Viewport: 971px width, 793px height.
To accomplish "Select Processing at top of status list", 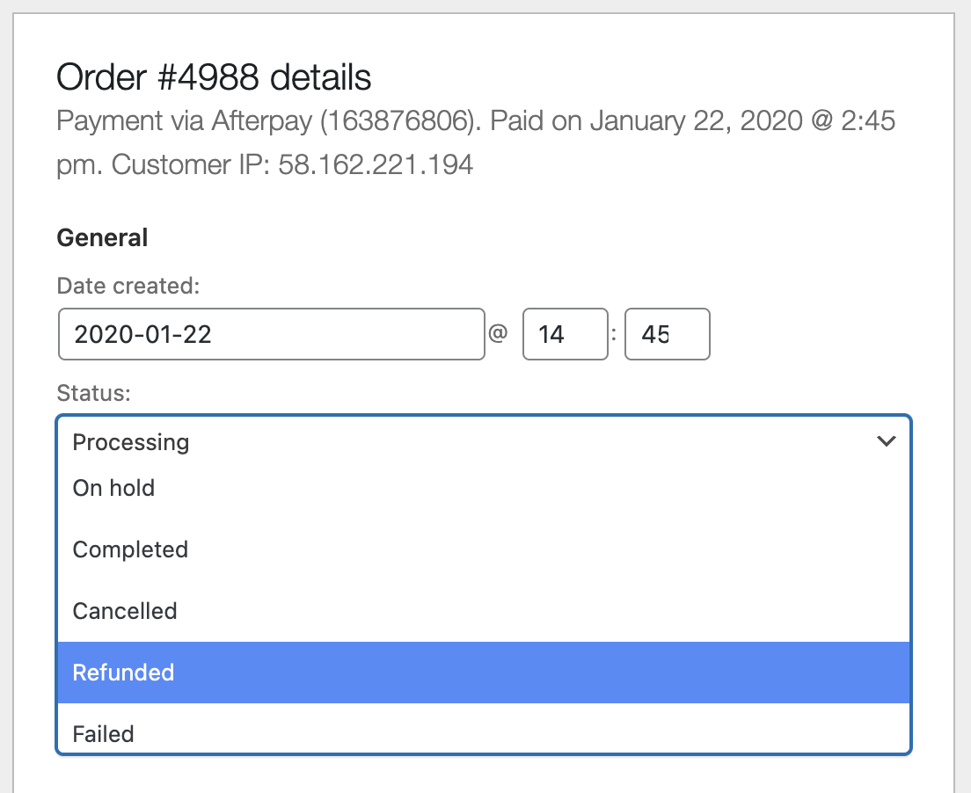I will point(130,442).
